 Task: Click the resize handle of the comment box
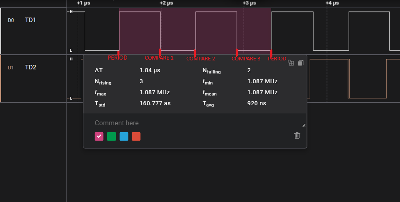coord(304,125)
